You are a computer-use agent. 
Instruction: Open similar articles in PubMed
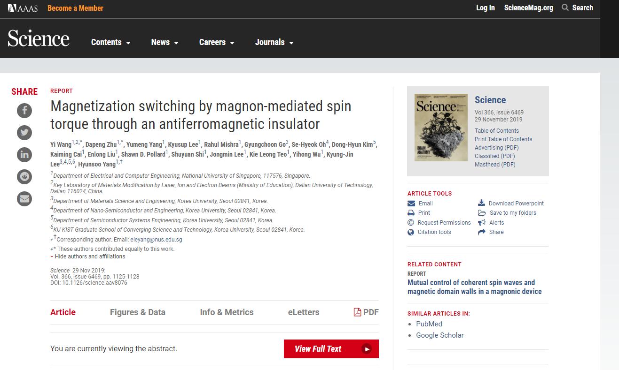click(429, 324)
